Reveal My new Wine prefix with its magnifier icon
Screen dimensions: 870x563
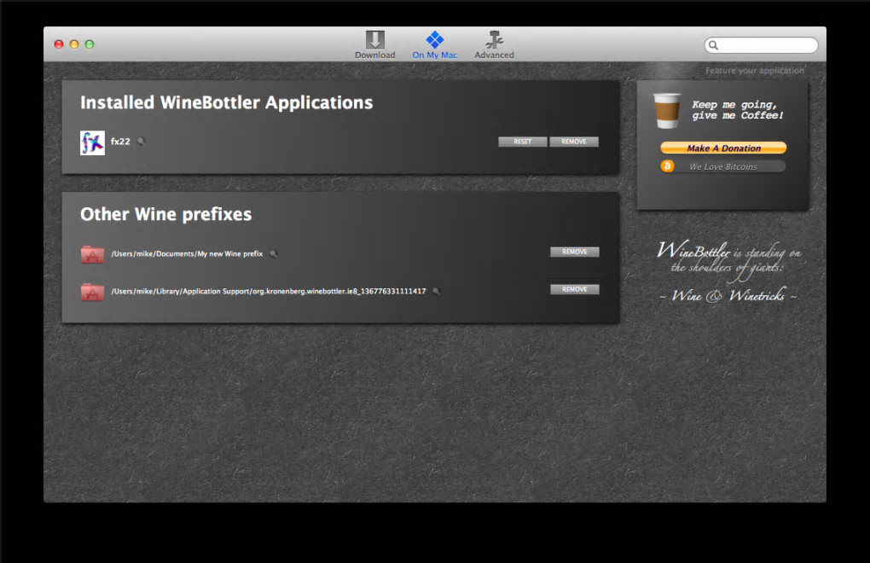(x=273, y=253)
